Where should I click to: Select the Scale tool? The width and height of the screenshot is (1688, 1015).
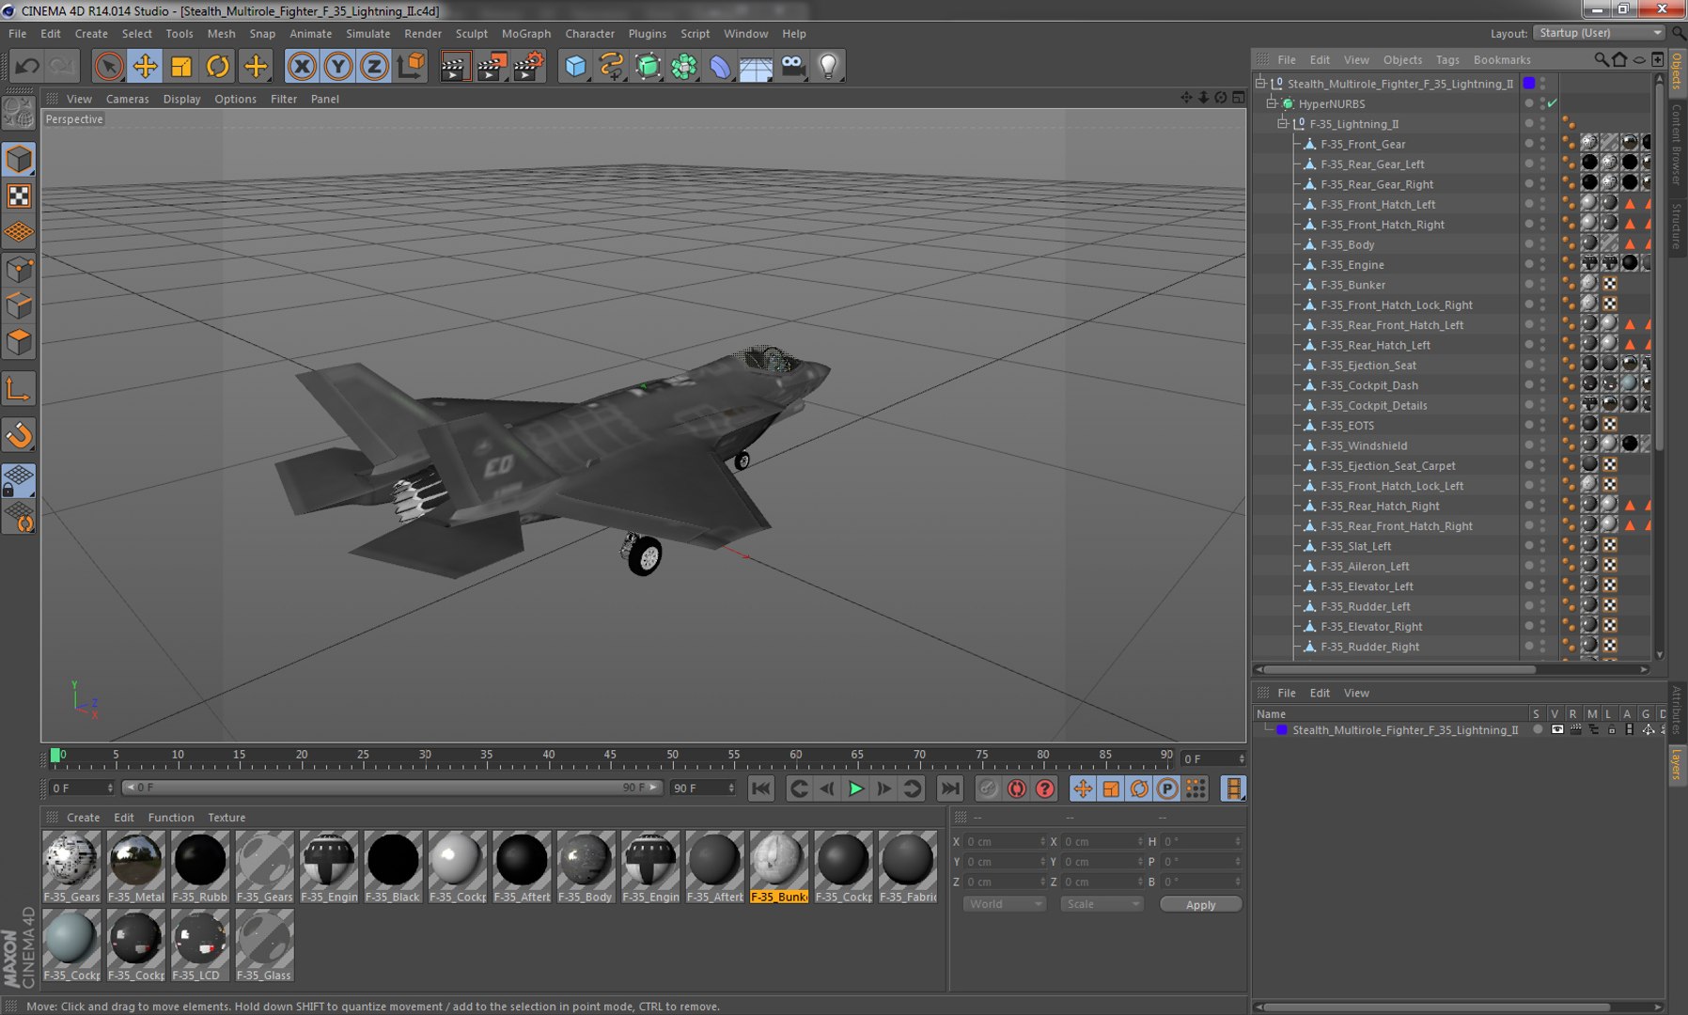pyautogui.click(x=181, y=66)
